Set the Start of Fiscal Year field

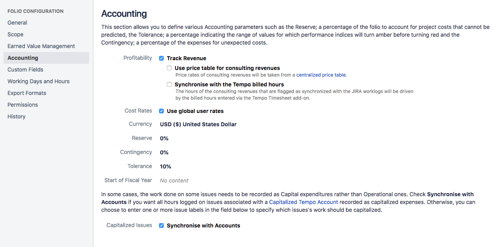coord(174,180)
